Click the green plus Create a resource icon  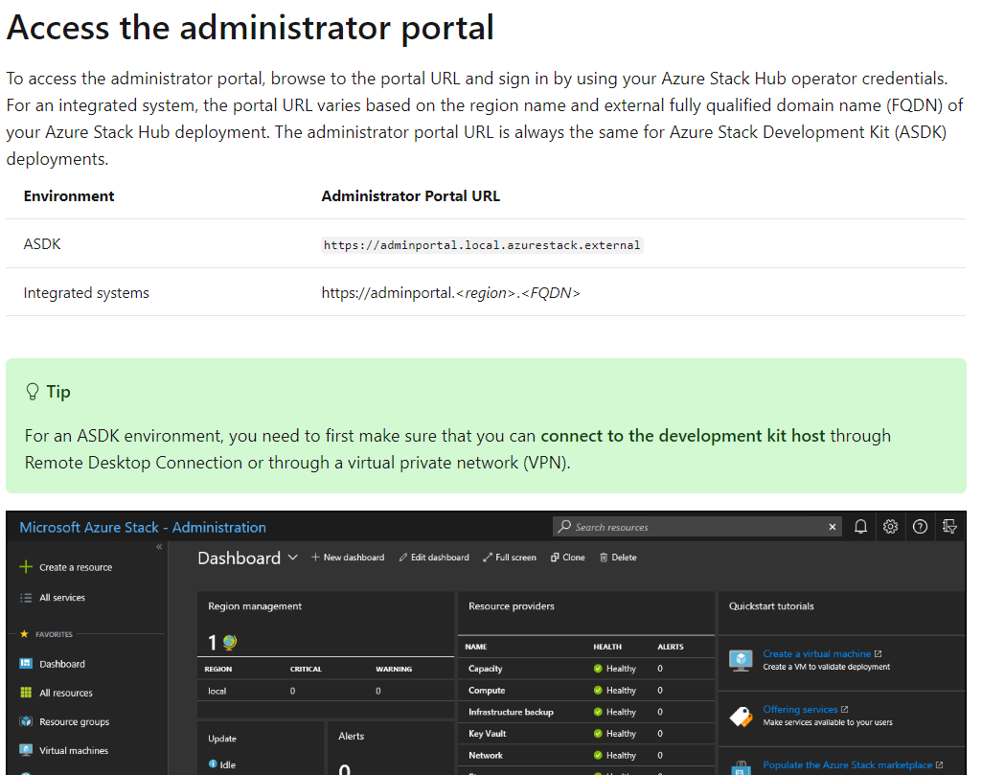pyautogui.click(x=26, y=567)
